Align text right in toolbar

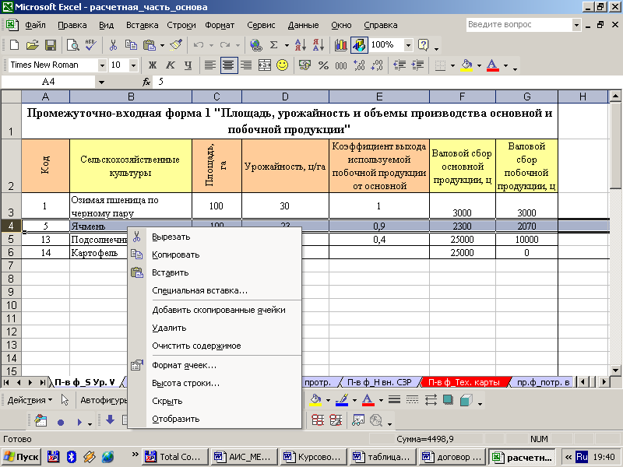246,65
